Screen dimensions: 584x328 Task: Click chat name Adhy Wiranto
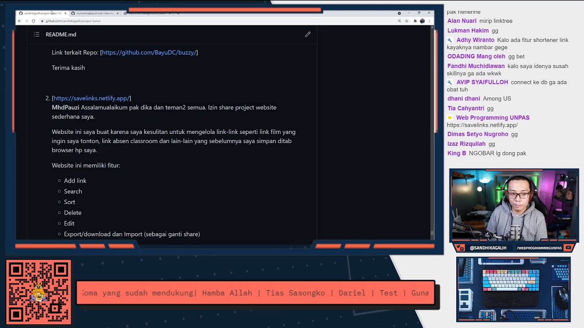[x=475, y=40]
